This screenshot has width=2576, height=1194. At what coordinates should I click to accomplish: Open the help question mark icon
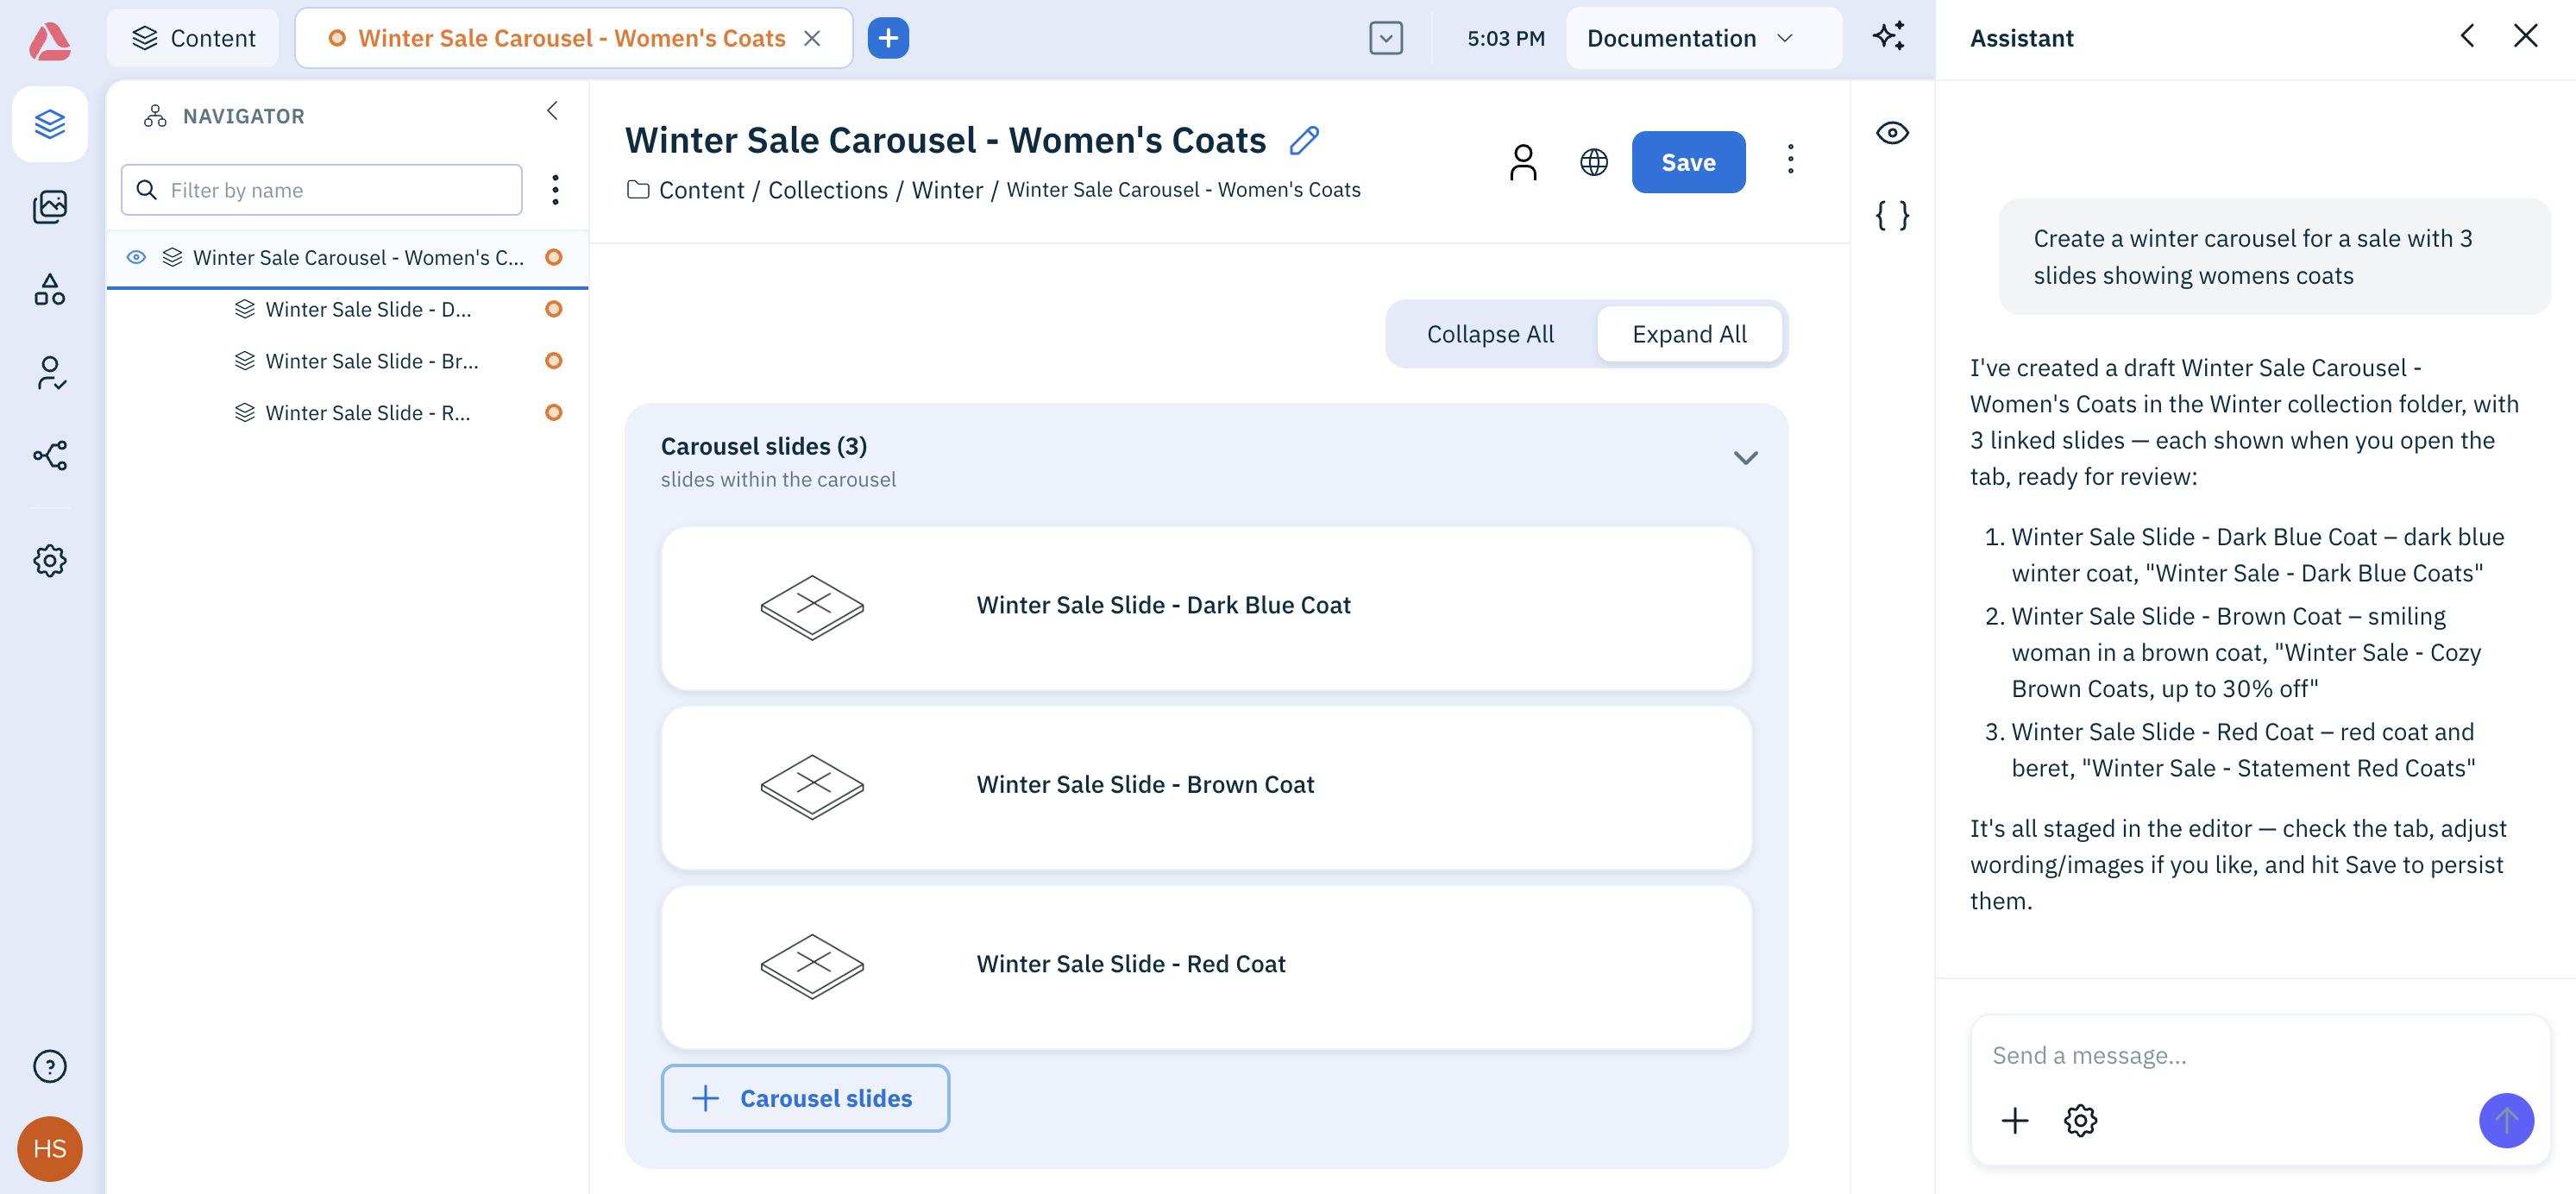click(50, 1066)
